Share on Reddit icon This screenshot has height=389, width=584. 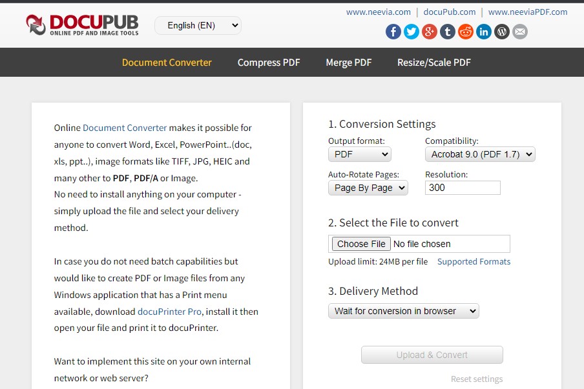coord(466,32)
